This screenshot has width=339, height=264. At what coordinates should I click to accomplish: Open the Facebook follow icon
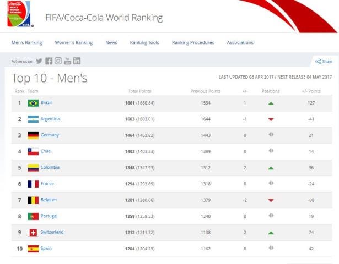coord(49,61)
